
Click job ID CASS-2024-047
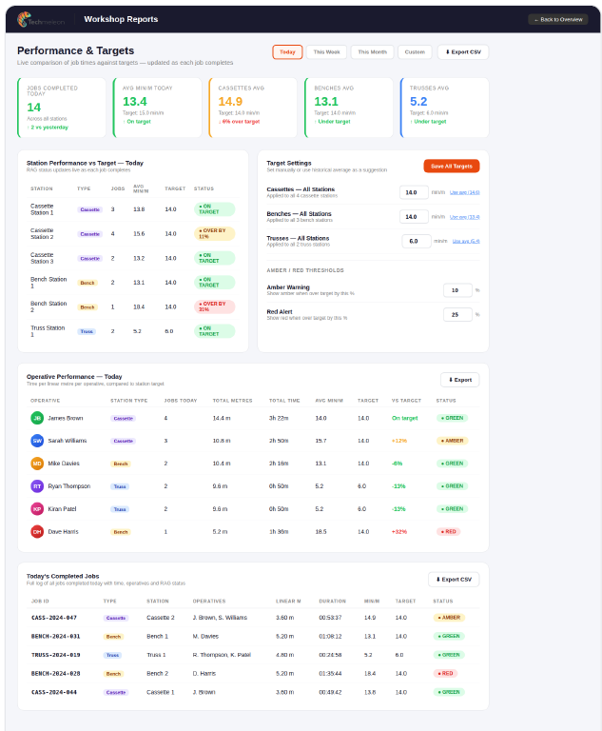coord(54,618)
